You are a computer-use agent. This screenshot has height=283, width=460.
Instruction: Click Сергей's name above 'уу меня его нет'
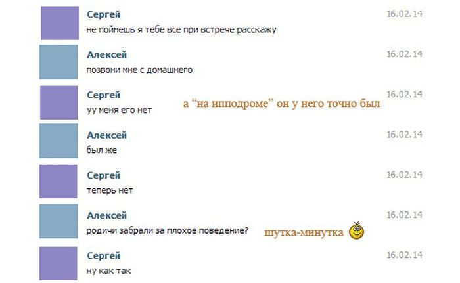click(104, 95)
